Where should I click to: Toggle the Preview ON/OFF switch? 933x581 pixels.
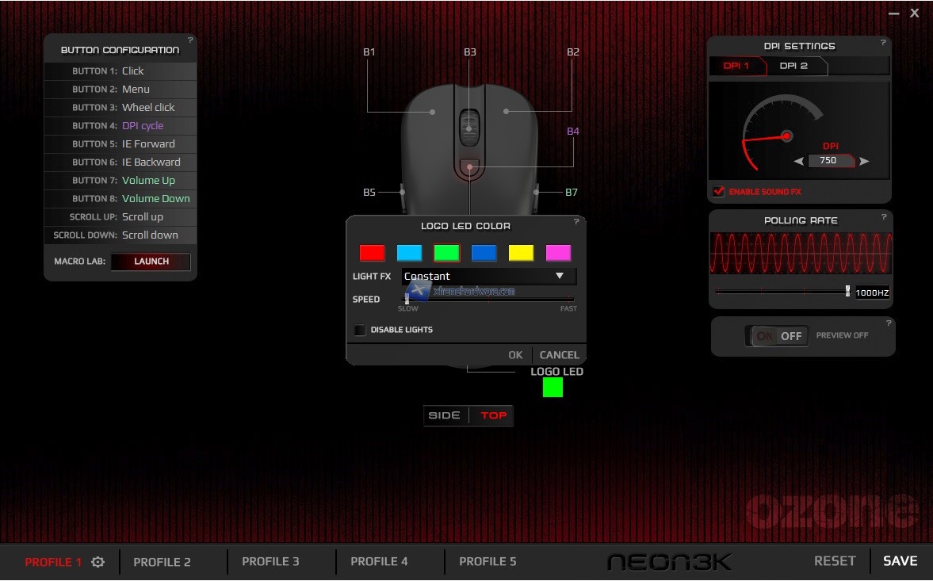click(x=777, y=336)
